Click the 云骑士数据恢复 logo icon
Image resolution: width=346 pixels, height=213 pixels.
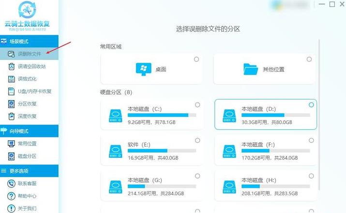coord(27,10)
